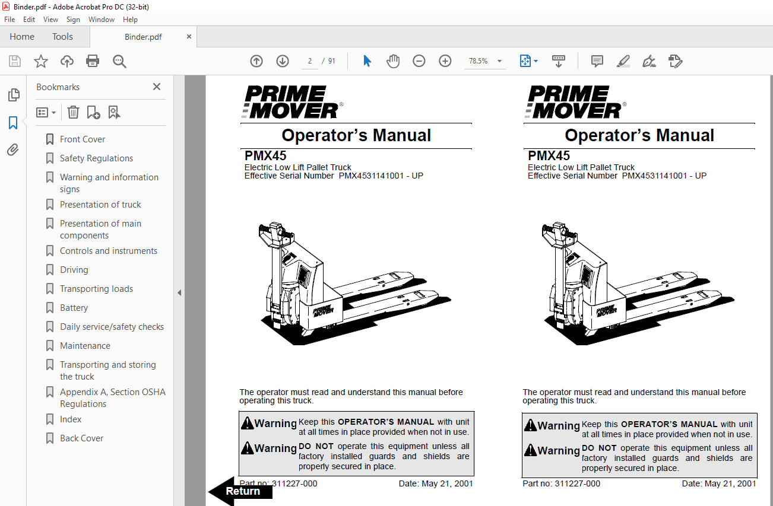Go to next page arrow

coord(283,61)
